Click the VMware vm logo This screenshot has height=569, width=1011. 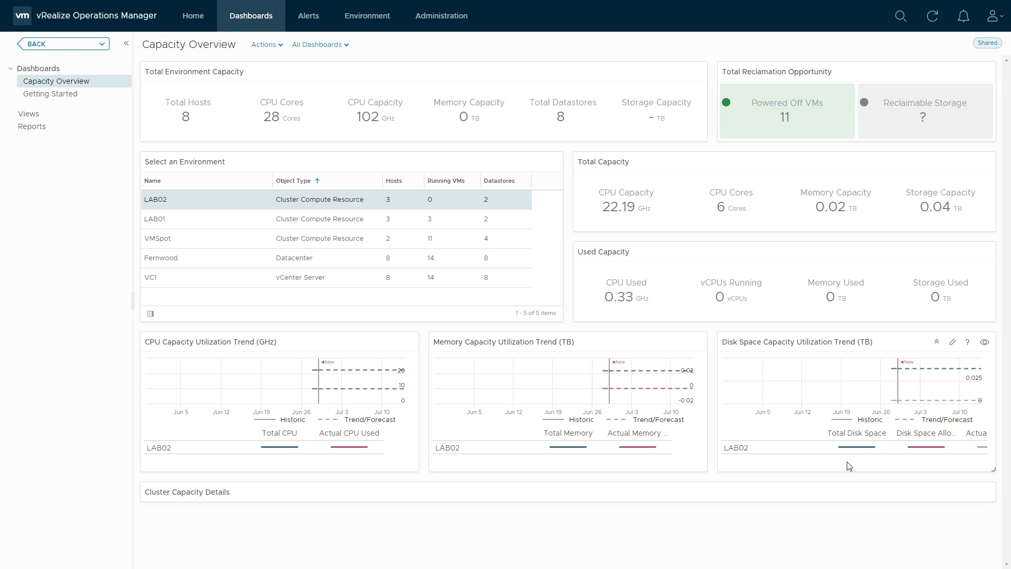pos(22,16)
